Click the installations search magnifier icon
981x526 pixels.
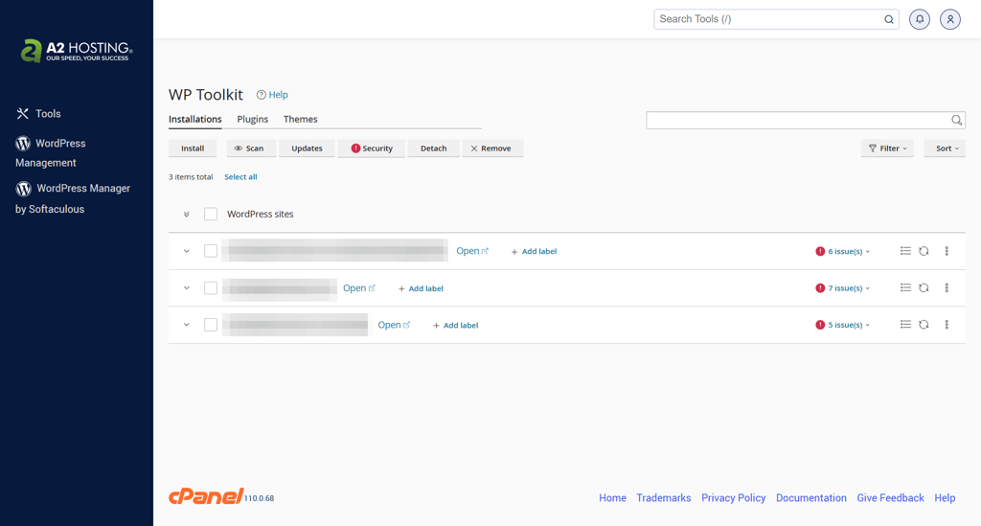click(x=957, y=120)
